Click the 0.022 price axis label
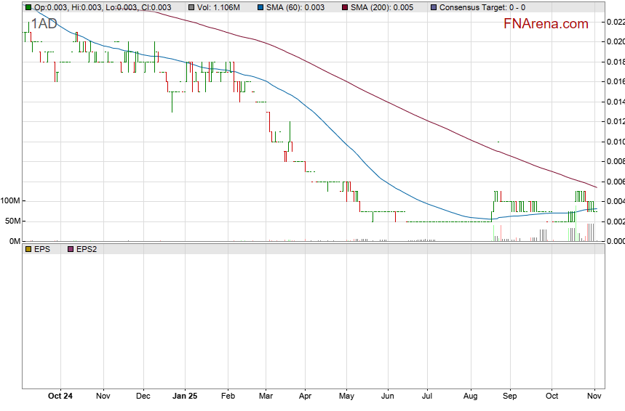 click(x=615, y=23)
